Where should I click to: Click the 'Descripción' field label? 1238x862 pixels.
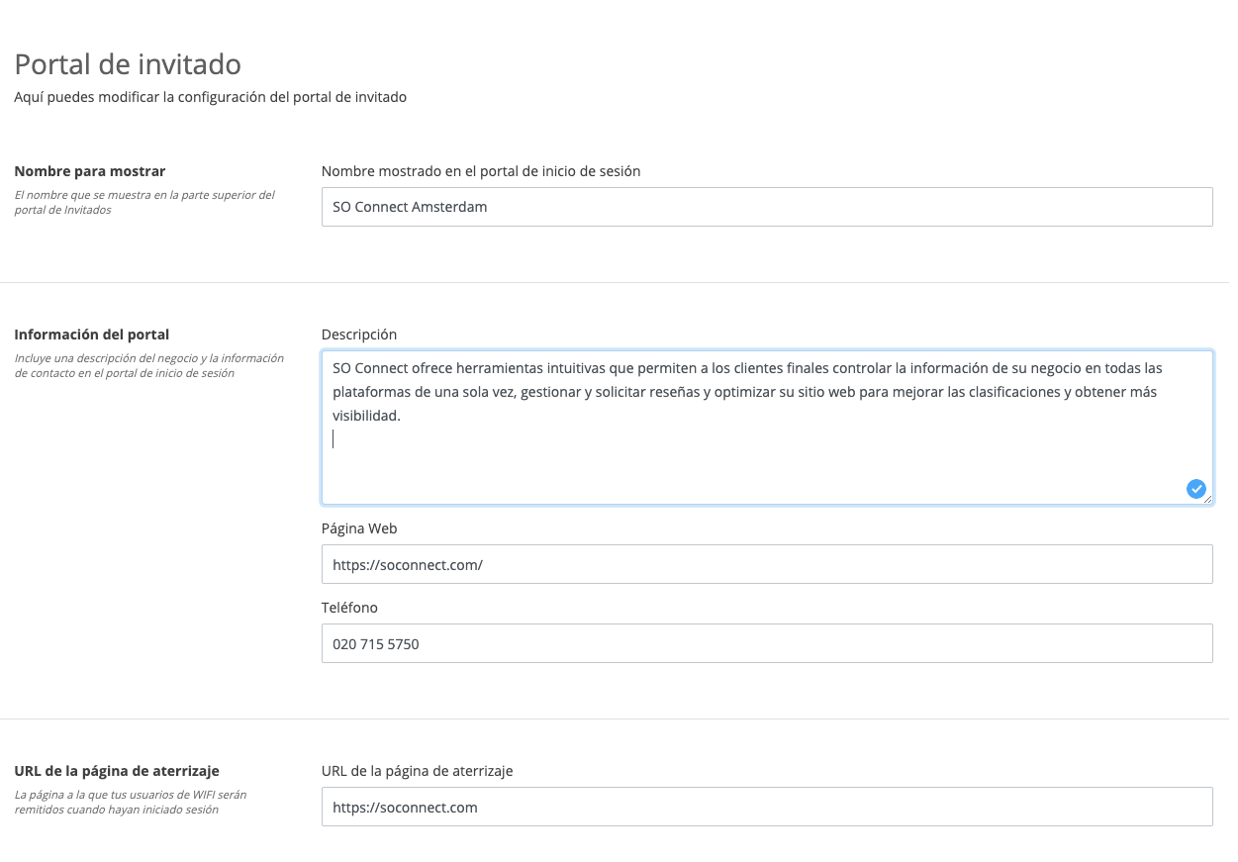[x=359, y=335]
